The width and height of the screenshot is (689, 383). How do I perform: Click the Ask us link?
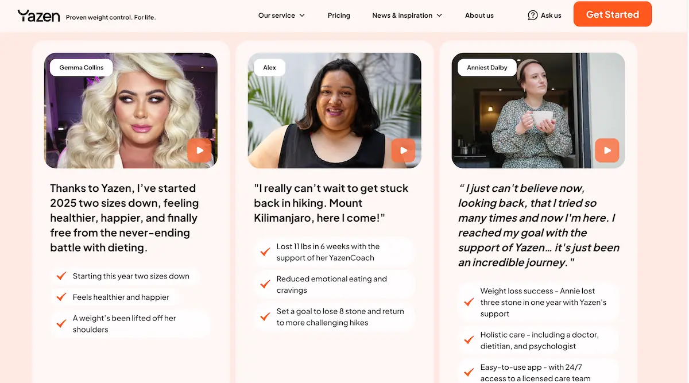click(551, 16)
